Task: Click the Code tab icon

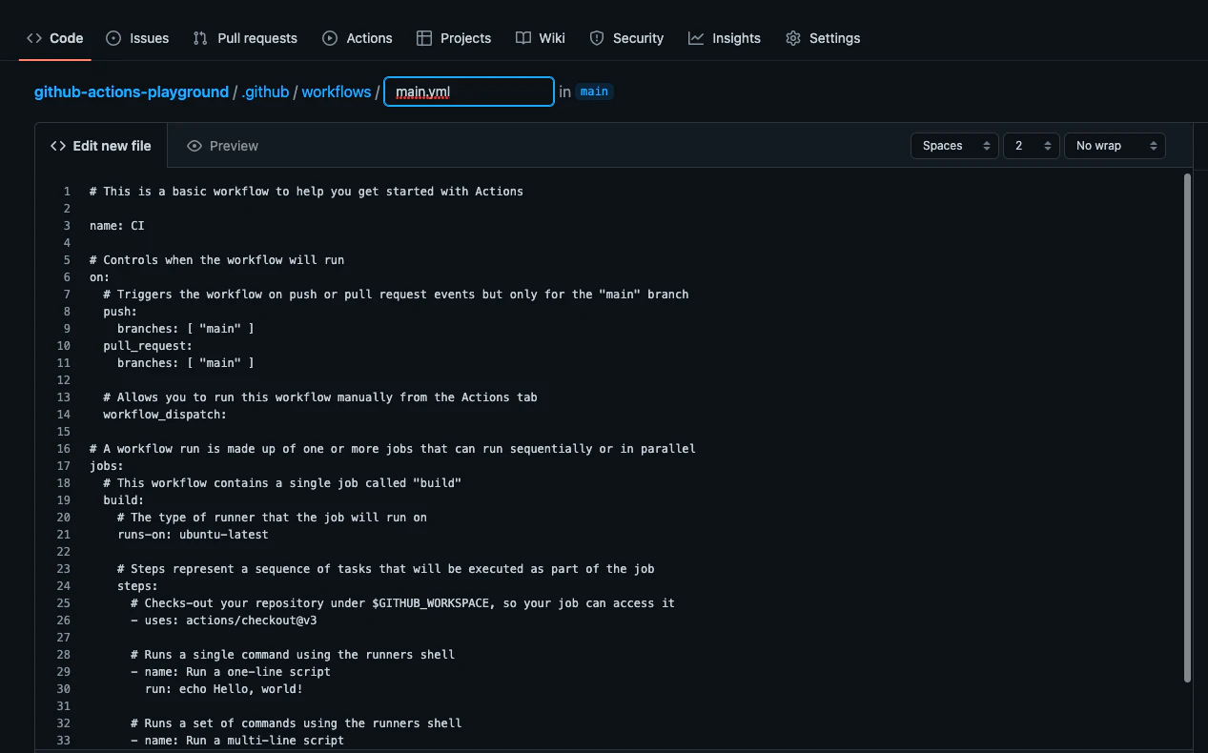Action: [34, 38]
